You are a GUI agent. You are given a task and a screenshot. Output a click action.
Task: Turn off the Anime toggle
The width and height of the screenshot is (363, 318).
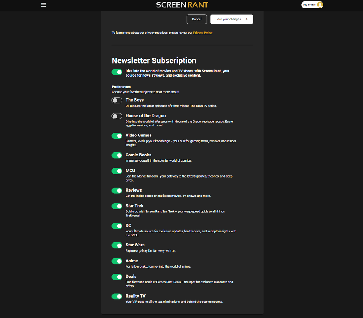click(x=117, y=261)
